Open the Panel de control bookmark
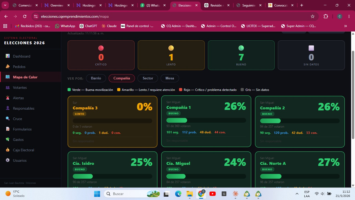355x200 pixels. 137,26
